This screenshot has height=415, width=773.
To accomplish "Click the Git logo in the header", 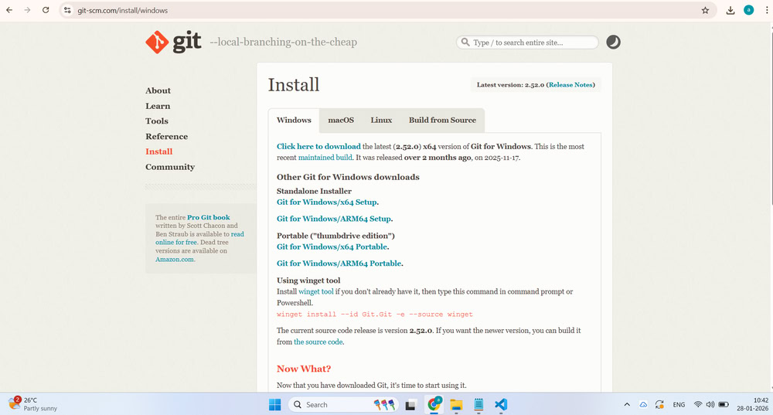I will point(173,42).
